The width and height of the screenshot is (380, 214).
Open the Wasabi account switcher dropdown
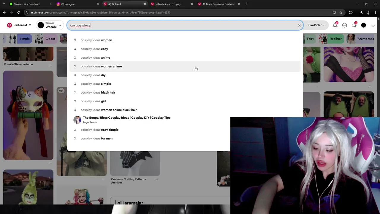coord(50,25)
